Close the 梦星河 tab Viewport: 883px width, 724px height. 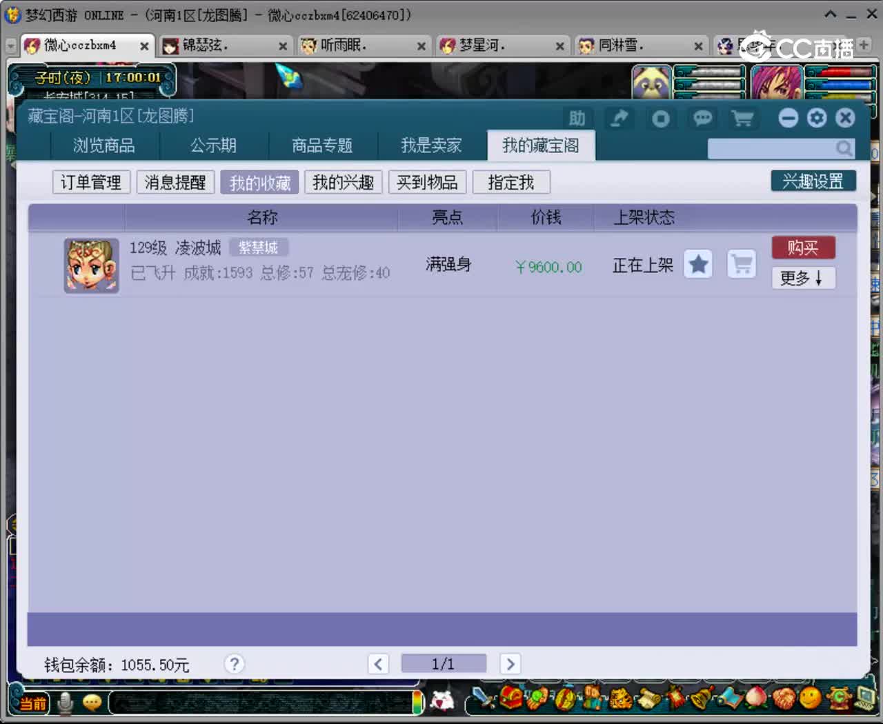560,46
